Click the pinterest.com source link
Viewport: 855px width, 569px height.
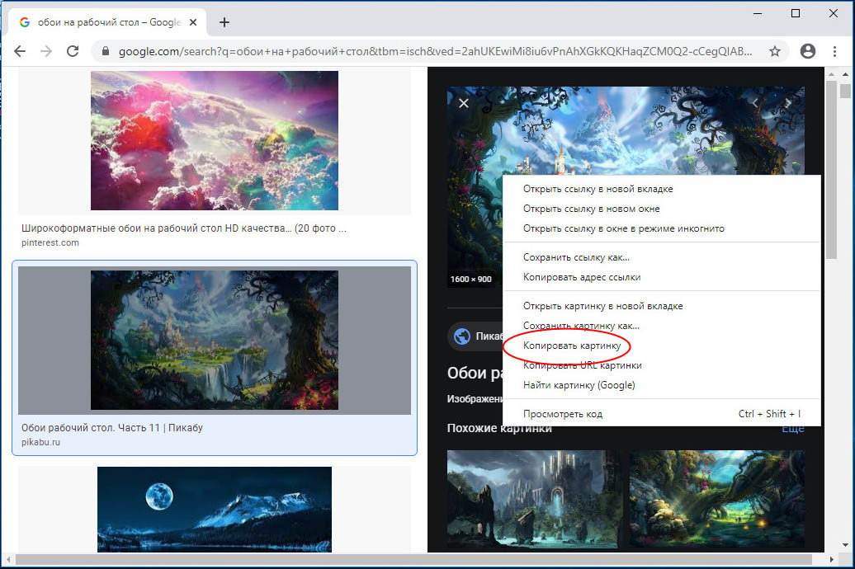pyautogui.click(x=50, y=242)
